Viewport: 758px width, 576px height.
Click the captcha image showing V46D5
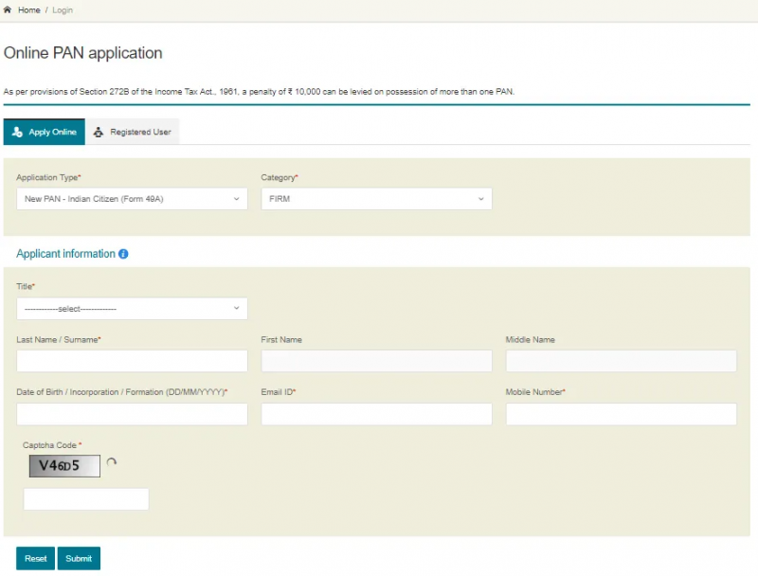point(63,465)
